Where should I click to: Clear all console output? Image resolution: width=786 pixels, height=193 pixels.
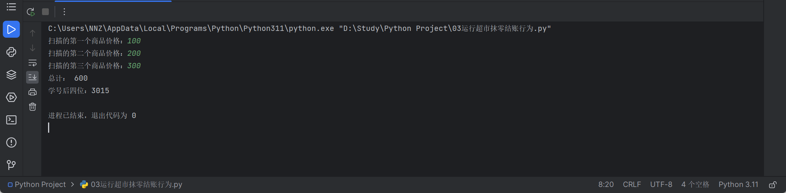pyautogui.click(x=33, y=107)
